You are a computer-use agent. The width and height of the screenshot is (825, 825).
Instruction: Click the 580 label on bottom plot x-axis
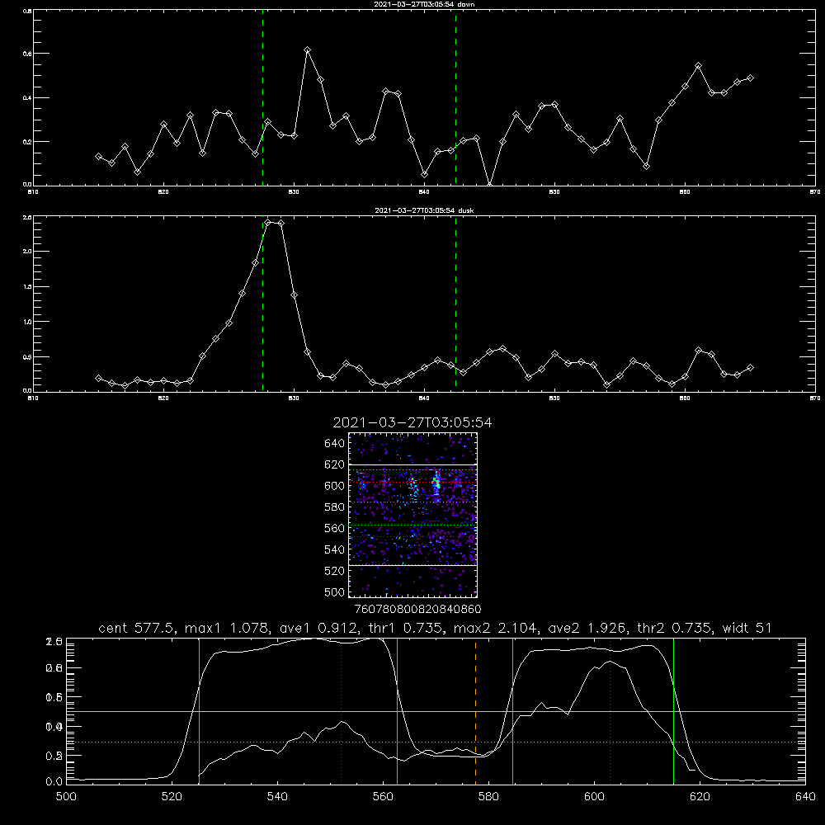pyautogui.click(x=488, y=797)
